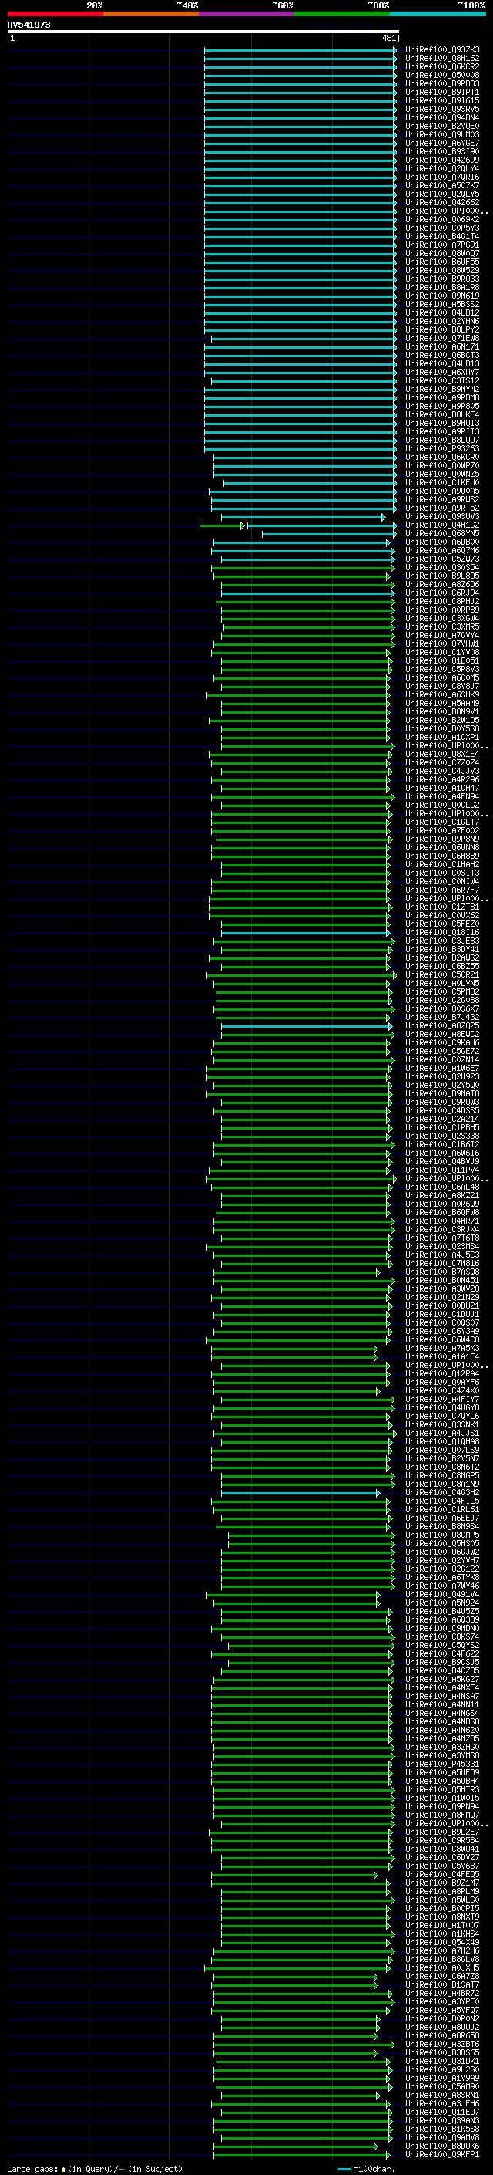
Task: Click UniRef100_B9SI90 label
Action: pos(441,151)
